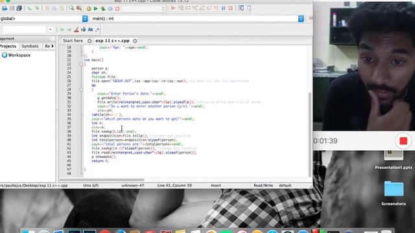415x233 pixels.
Task: Click the Jump back green arrow
Action: click(62, 30)
